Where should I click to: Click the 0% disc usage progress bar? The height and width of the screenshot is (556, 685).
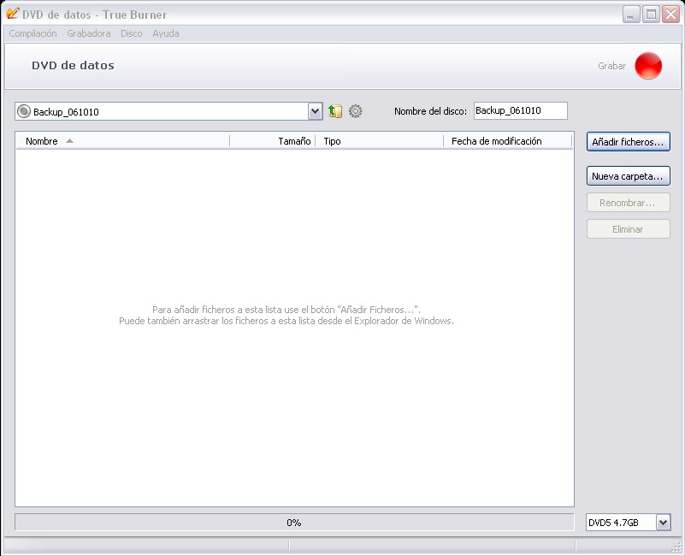point(294,523)
